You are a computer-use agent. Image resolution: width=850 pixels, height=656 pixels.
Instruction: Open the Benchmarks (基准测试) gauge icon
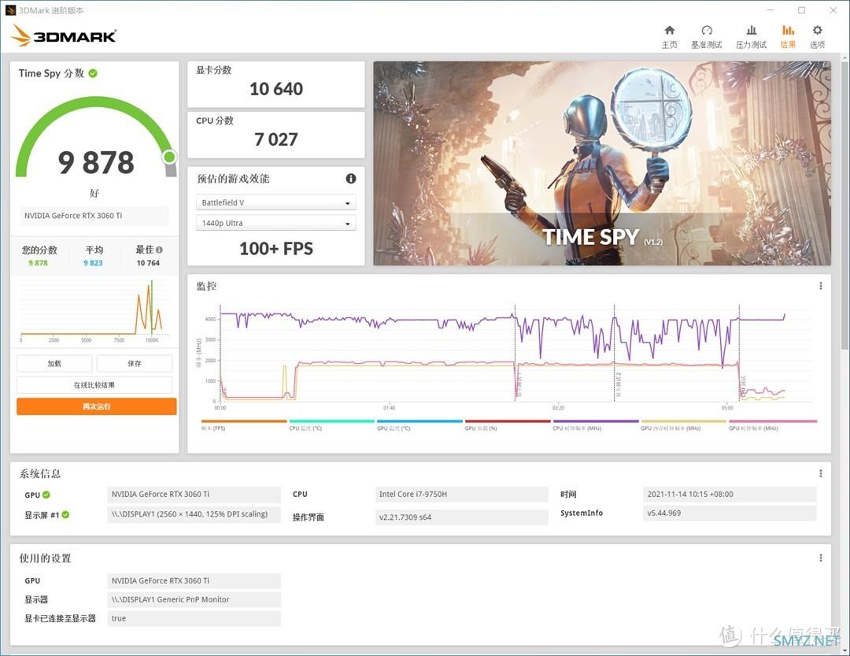(706, 31)
